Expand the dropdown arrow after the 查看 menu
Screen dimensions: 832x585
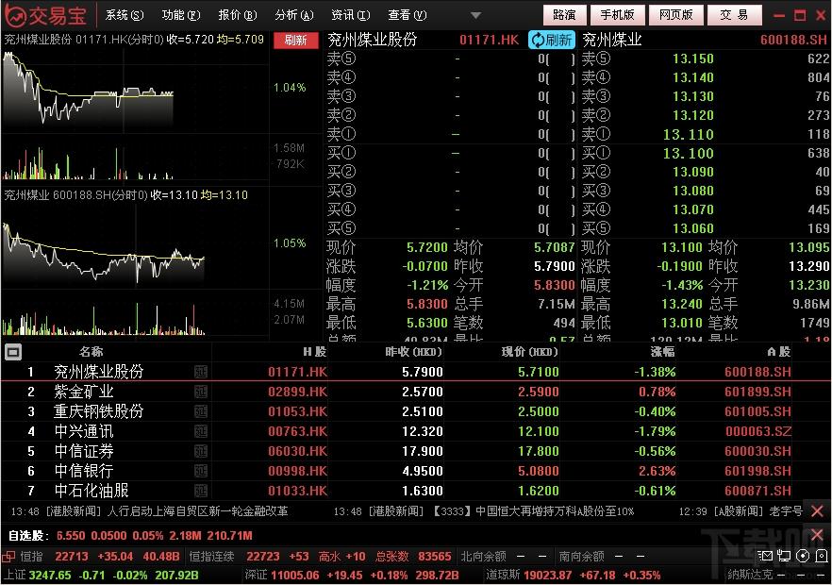(476, 16)
